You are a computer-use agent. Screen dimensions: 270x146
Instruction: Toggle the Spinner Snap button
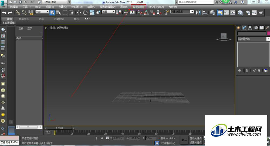tap(159, 12)
